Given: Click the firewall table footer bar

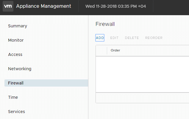Looking at the screenshot, I should click(142, 98).
